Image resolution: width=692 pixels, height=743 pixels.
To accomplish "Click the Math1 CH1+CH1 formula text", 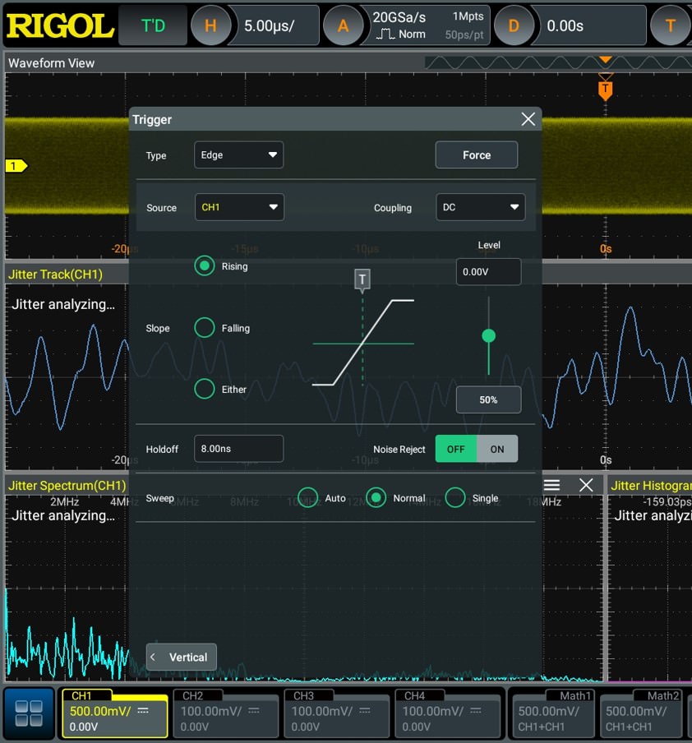I will click(x=542, y=727).
